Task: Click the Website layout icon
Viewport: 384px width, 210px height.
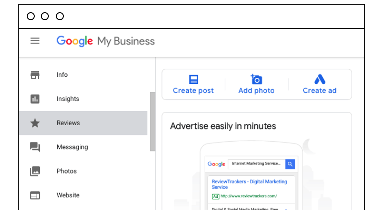Action: coord(35,195)
